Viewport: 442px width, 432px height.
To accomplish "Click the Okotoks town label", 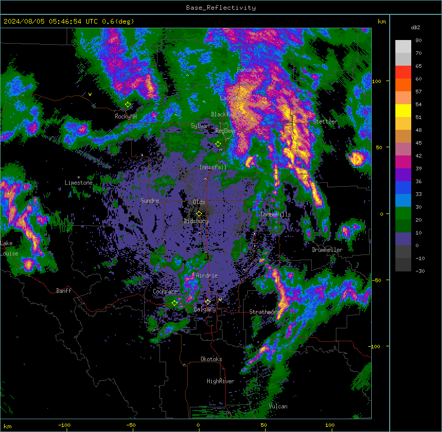I will 211,359.
